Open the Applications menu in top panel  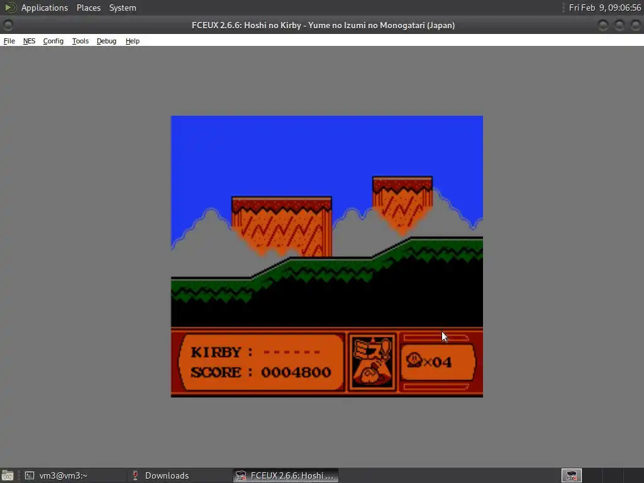click(45, 8)
